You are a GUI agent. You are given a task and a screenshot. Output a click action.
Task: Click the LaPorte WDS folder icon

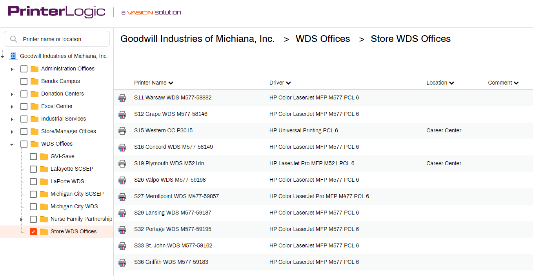(x=44, y=182)
